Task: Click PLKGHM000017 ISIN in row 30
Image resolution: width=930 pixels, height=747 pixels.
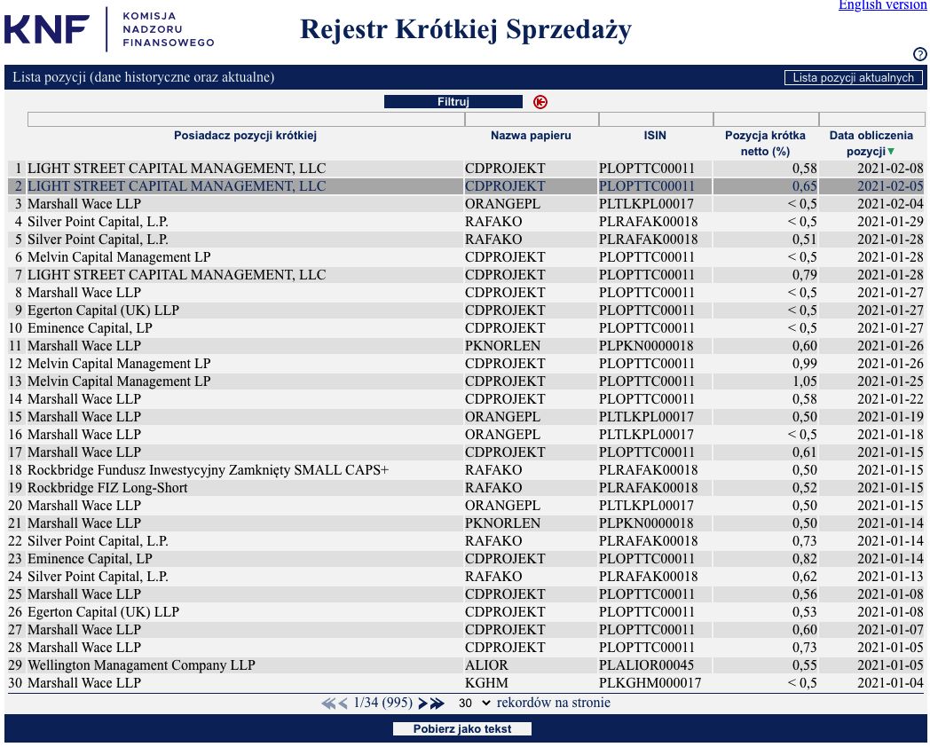Action: [x=650, y=683]
